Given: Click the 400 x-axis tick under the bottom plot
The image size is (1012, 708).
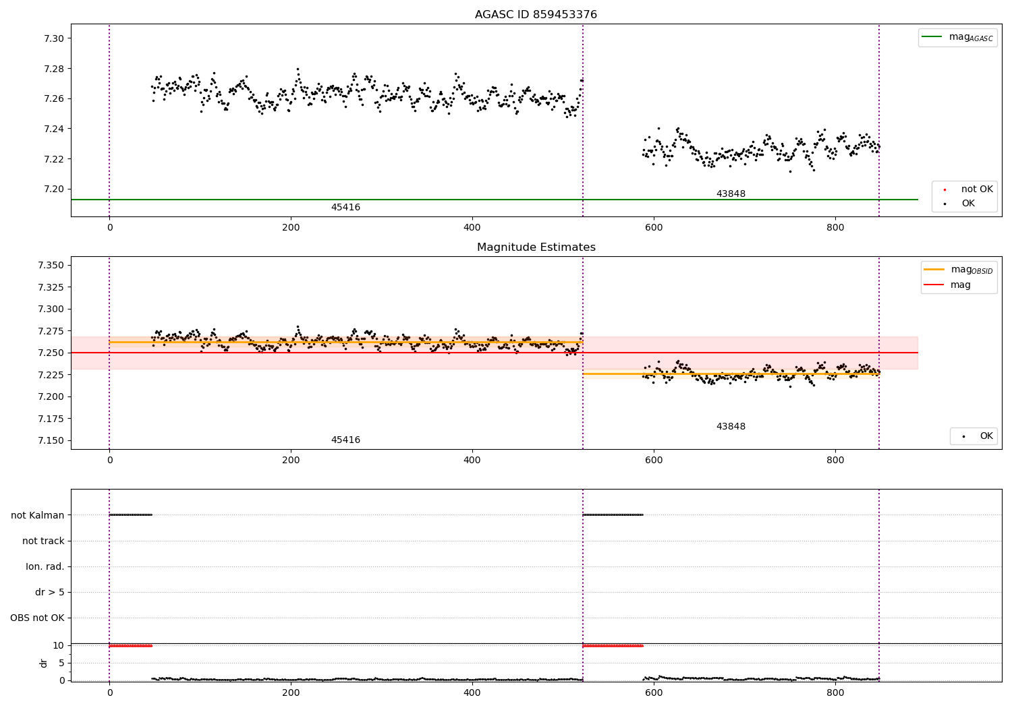Looking at the screenshot, I should [x=472, y=693].
